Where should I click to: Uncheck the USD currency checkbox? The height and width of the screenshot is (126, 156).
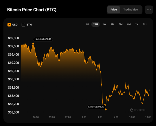point(9,25)
